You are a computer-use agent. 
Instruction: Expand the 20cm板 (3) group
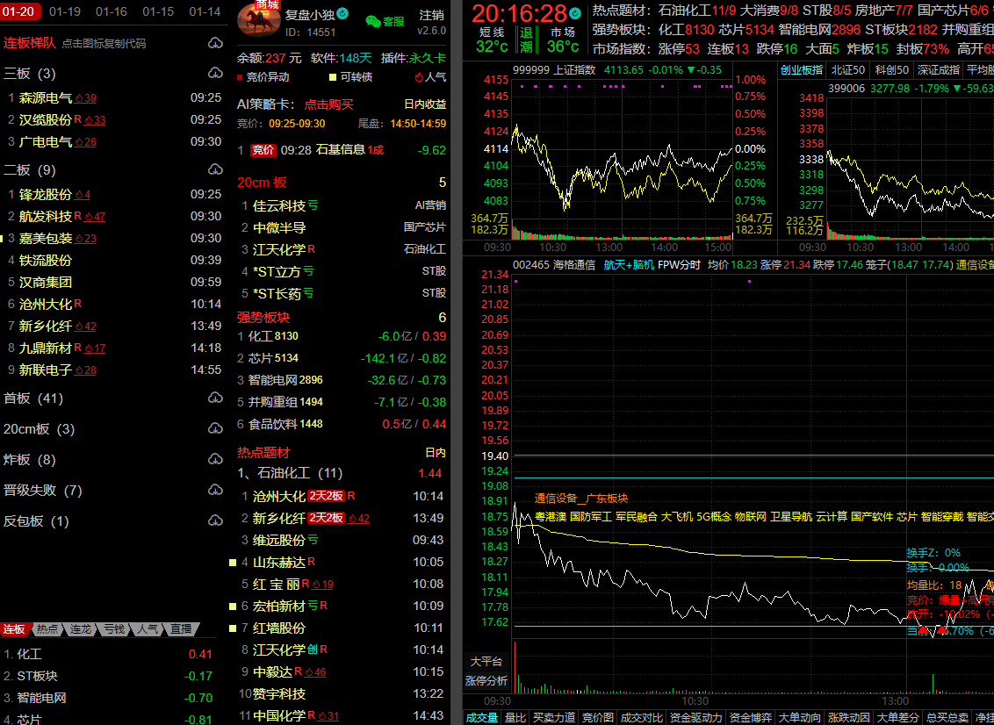(39, 429)
